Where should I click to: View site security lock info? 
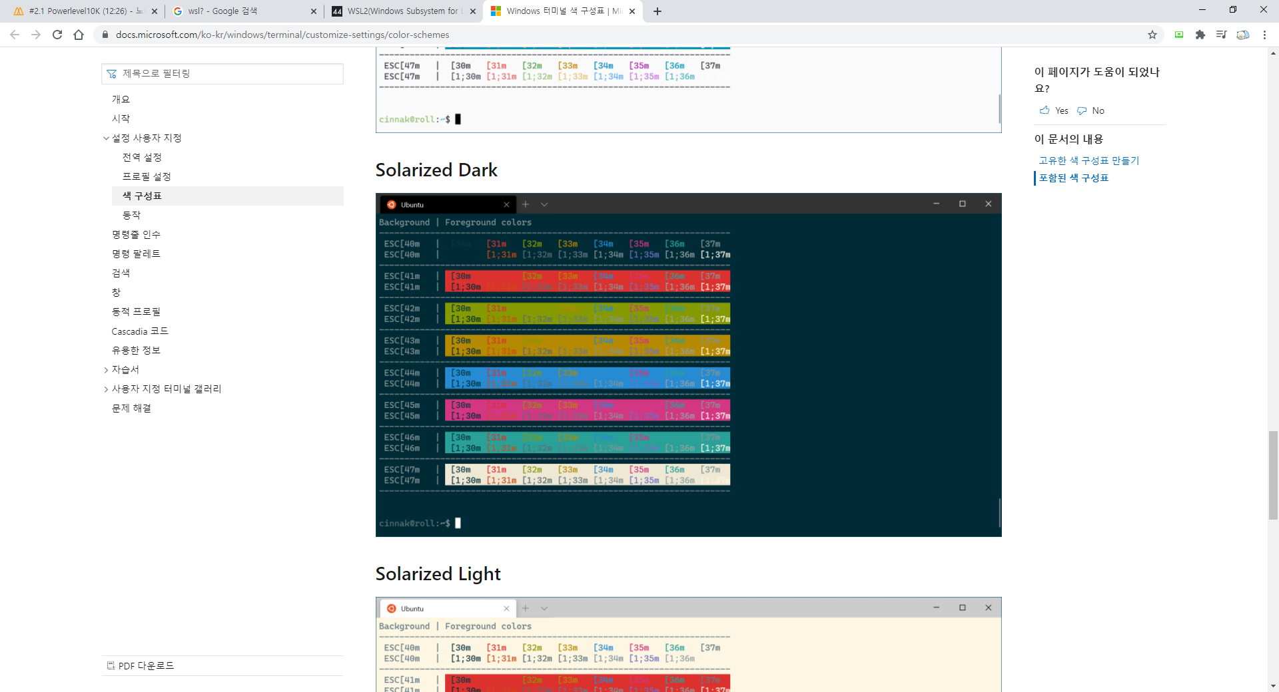click(x=105, y=35)
